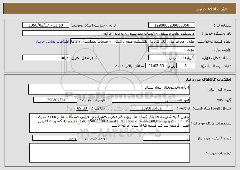The width and height of the screenshot is (240, 170).
Task: Click the تاریخ و ساعت اعلان عمومی label
Action: click(x=93, y=26)
